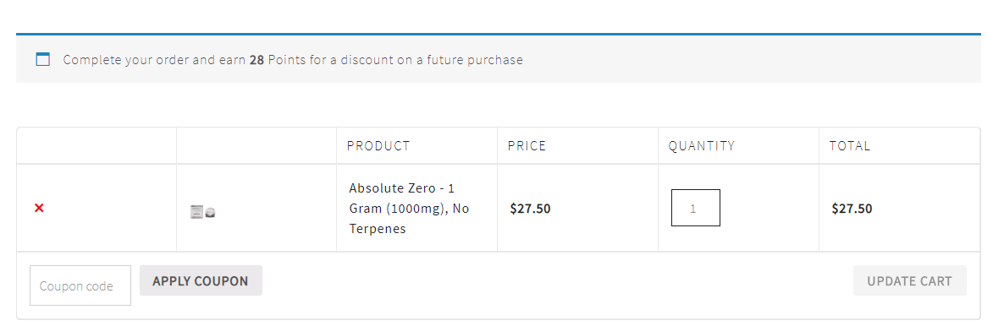Remove Absolute Zero item with red X

point(39,208)
